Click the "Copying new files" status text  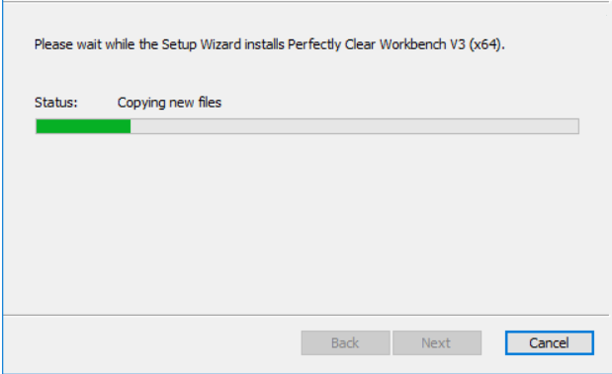(169, 103)
